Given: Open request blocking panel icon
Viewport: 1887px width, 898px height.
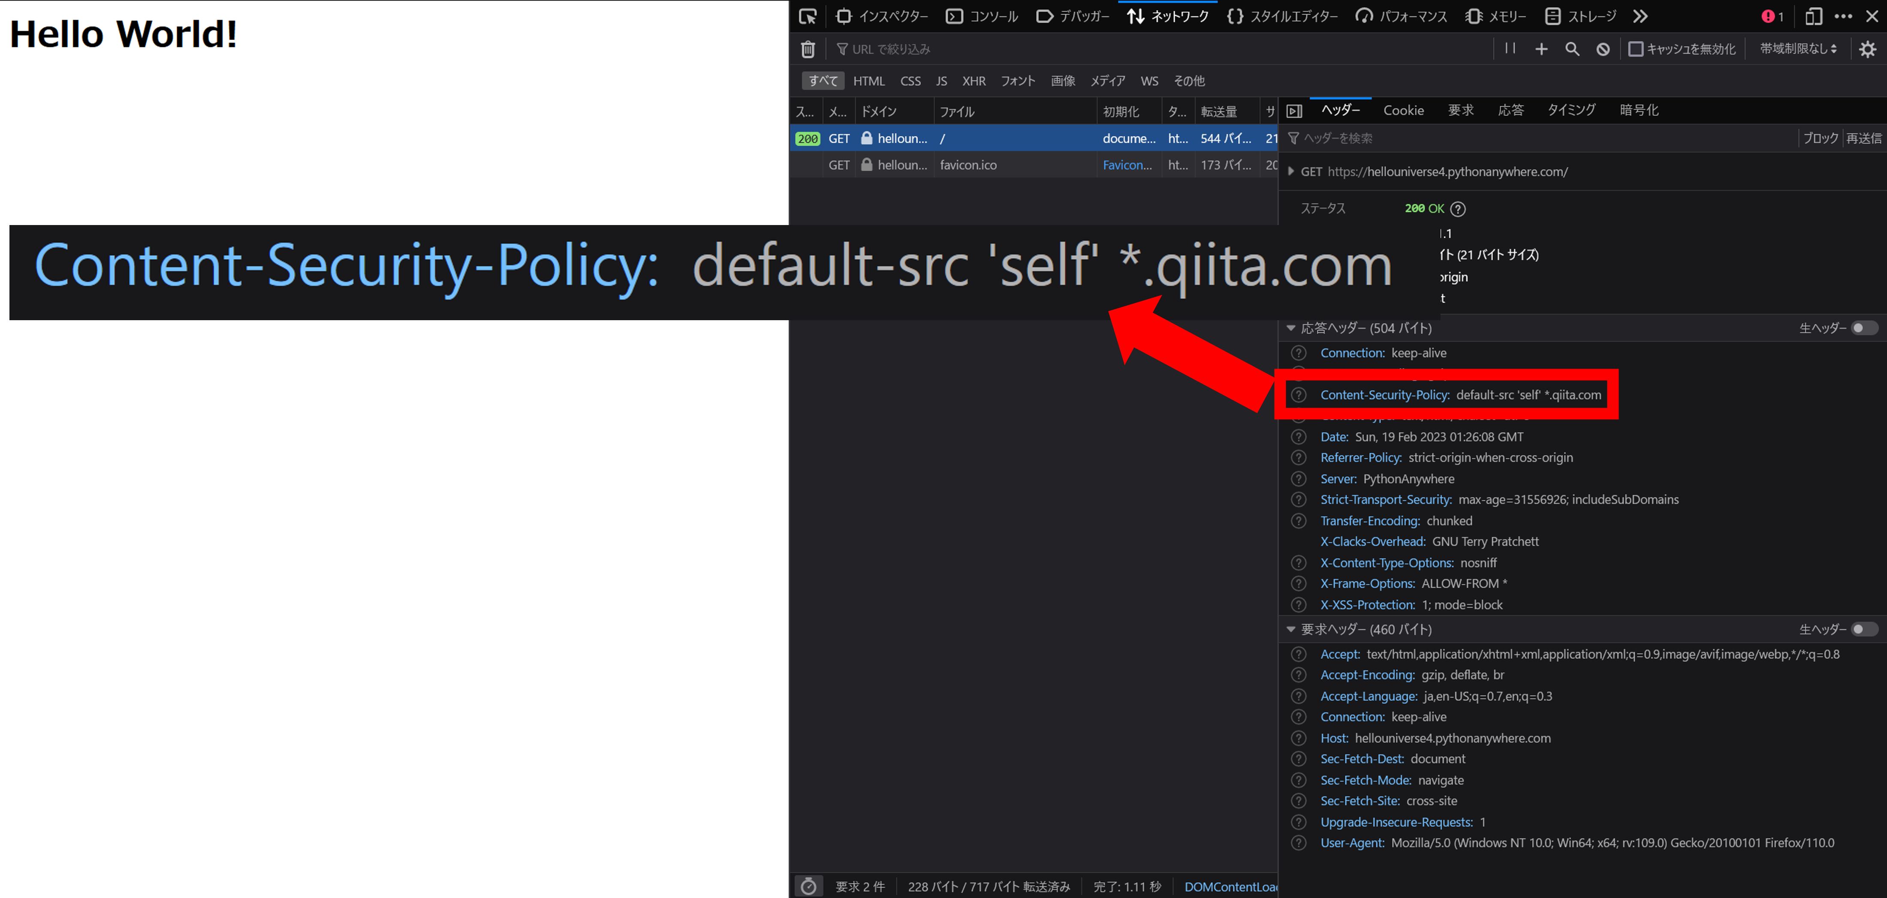Looking at the screenshot, I should click(x=1603, y=49).
